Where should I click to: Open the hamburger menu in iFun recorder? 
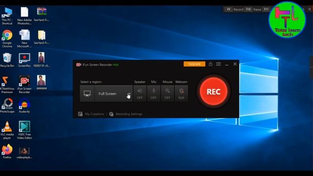click(x=219, y=64)
